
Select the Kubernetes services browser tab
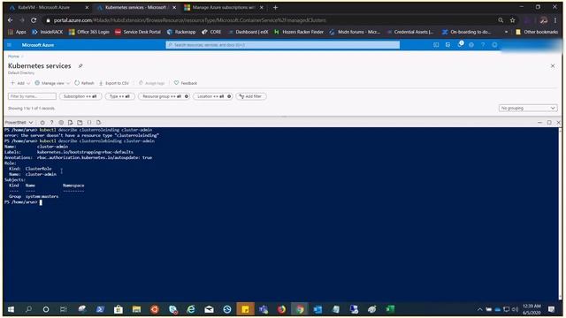(x=135, y=7)
